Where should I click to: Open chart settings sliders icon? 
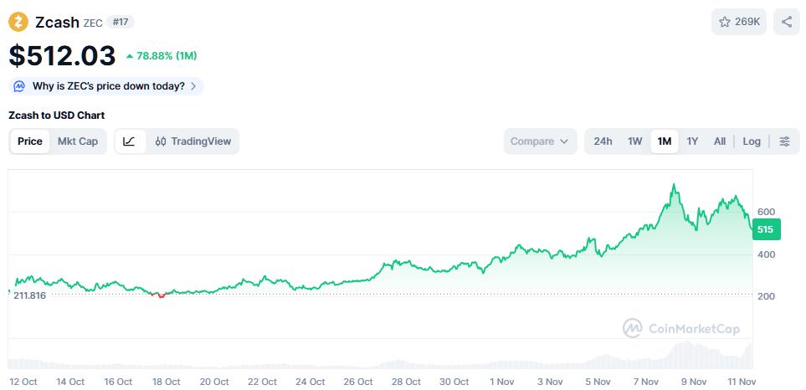pos(784,141)
